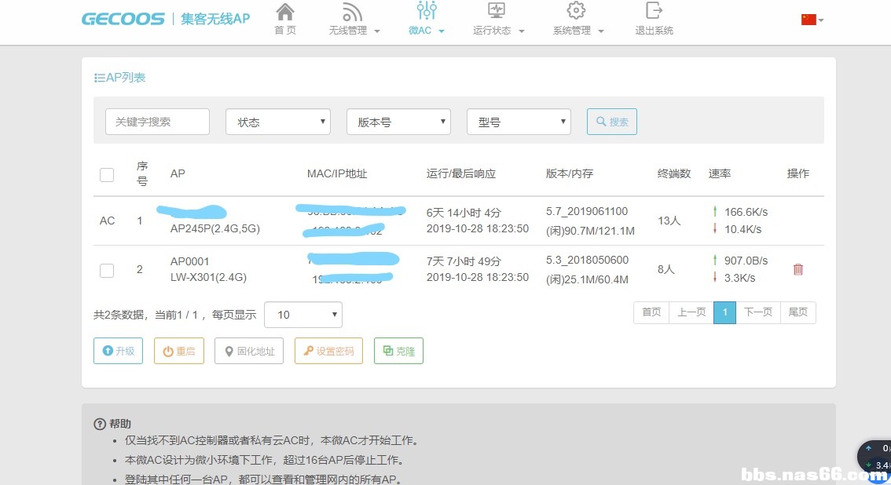Screen dimensions: 891x485
Task: Click the 8人 terminal count
Action: 666,269
